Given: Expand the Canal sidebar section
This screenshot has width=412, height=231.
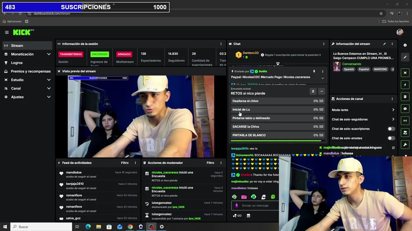Looking at the screenshot, I should (49, 89).
